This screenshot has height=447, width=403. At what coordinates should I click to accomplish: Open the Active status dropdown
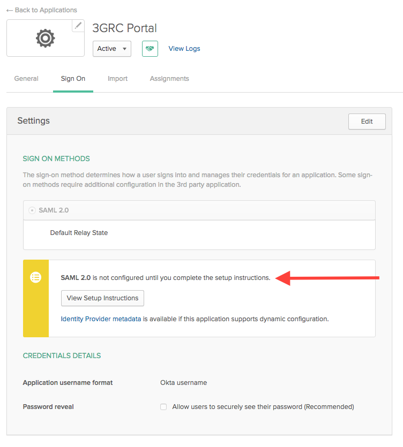pyautogui.click(x=112, y=49)
